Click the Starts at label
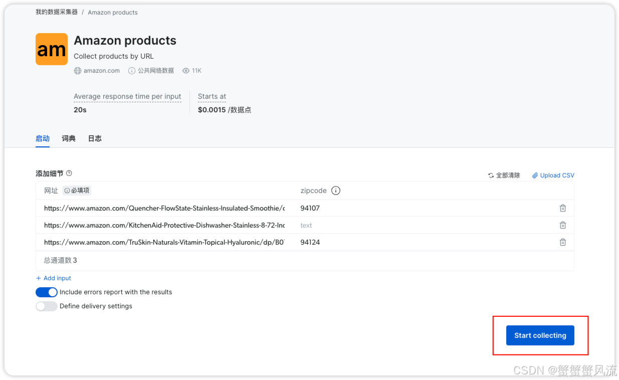The width and height of the screenshot is (619, 380). pyautogui.click(x=212, y=96)
